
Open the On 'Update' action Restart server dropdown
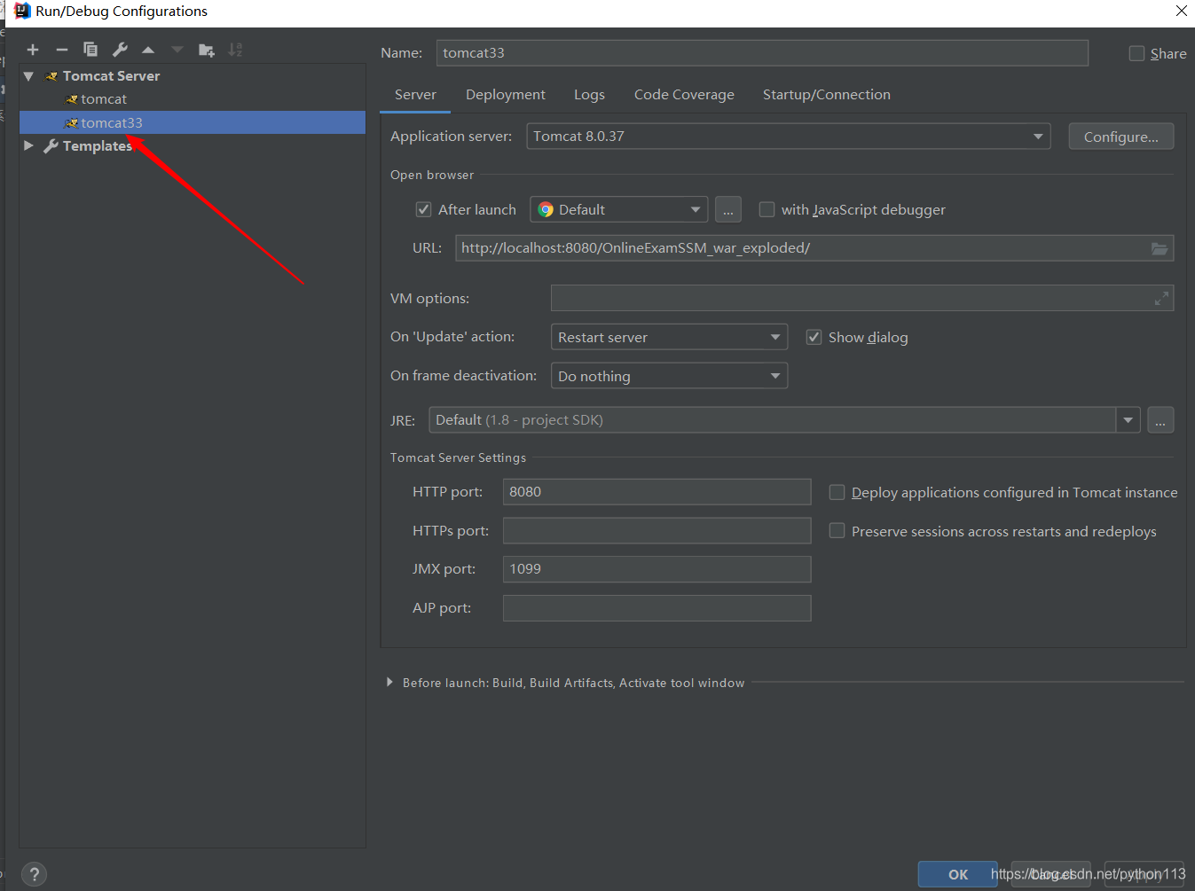670,338
